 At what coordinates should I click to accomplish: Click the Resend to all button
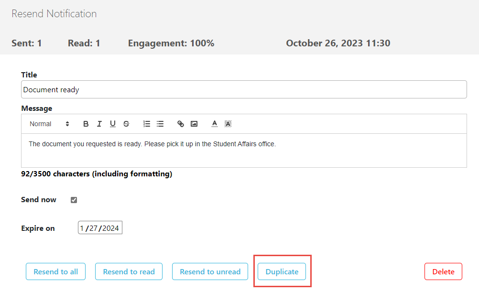tap(55, 271)
